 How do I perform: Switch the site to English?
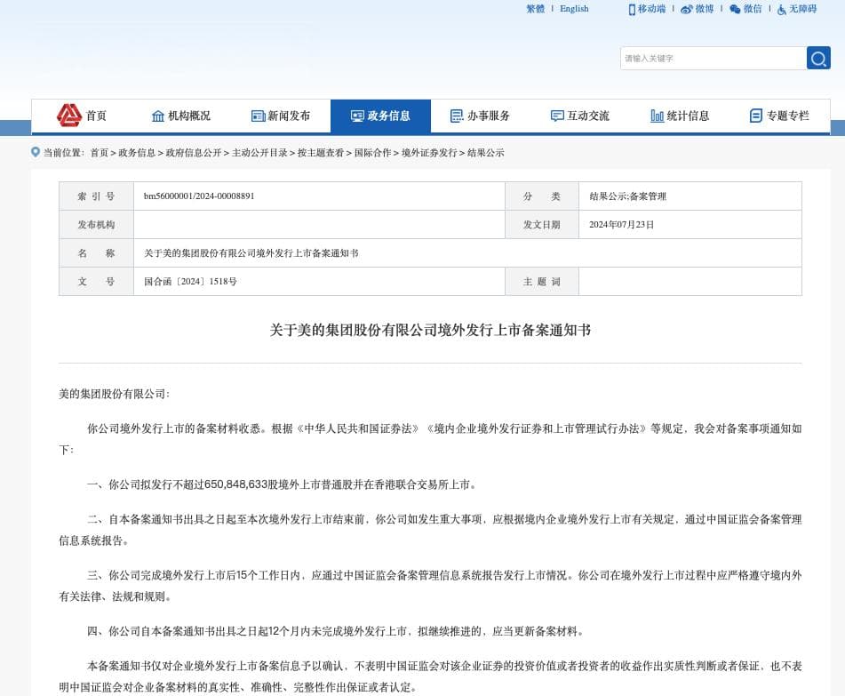574,9
